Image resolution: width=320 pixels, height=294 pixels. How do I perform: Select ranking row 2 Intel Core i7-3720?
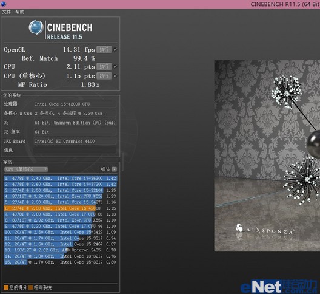click(x=61, y=184)
